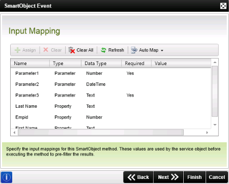Click the Required column header
Image resolution: width=229 pixels, height=184 pixels.
[136, 64]
